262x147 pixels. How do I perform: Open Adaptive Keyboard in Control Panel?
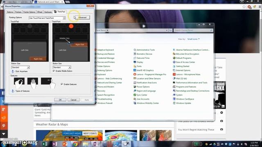click(105, 50)
